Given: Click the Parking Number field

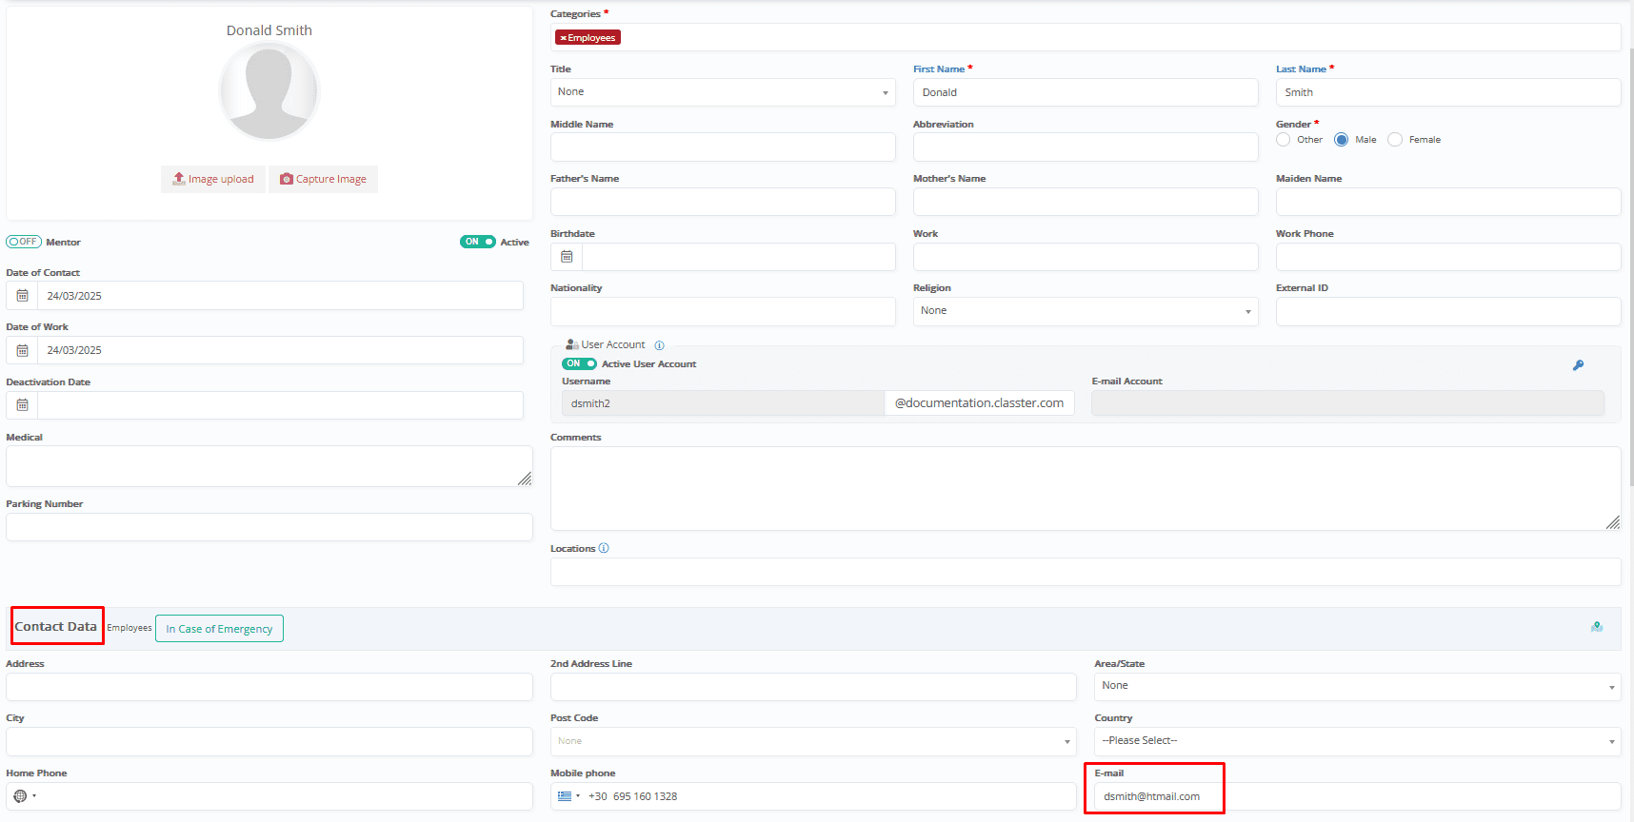Looking at the screenshot, I should [x=269, y=527].
